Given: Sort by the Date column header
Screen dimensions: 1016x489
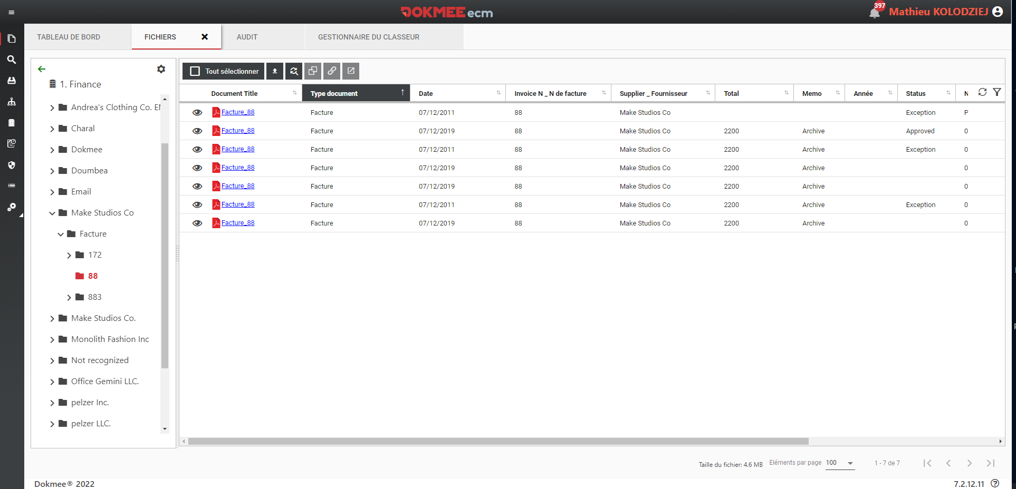Looking at the screenshot, I should click(x=457, y=93).
